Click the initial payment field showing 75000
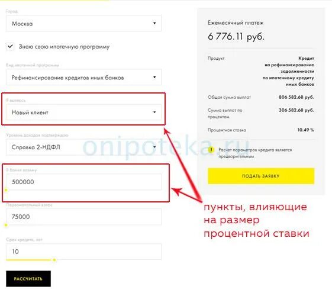 click(83, 217)
